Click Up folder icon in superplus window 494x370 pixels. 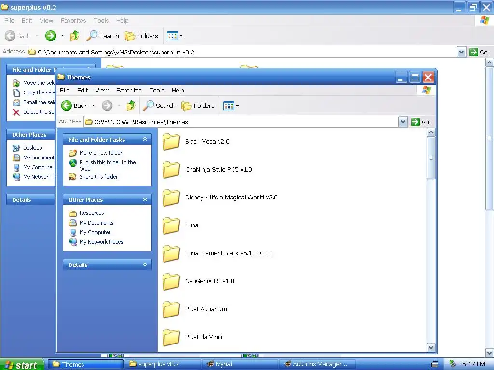point(75,36)
